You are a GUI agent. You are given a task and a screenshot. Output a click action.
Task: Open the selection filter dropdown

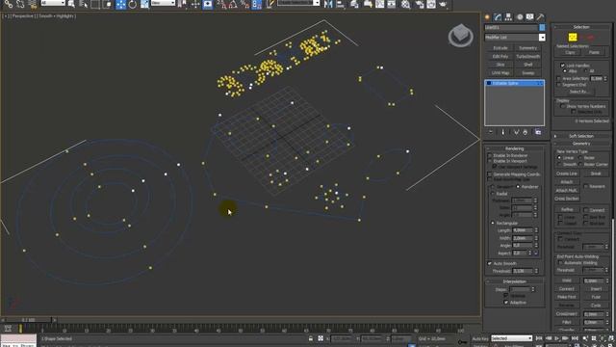tap(53, 3)
